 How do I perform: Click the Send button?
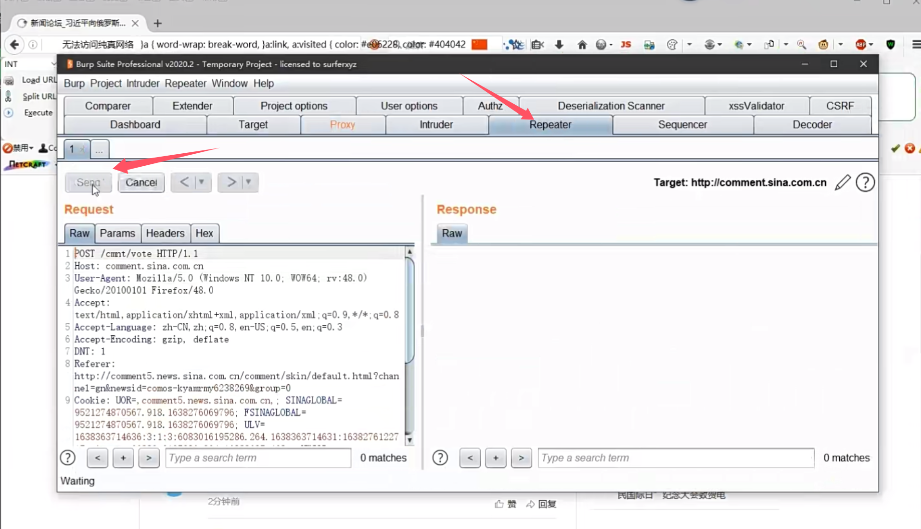click(x=89, y=183)
